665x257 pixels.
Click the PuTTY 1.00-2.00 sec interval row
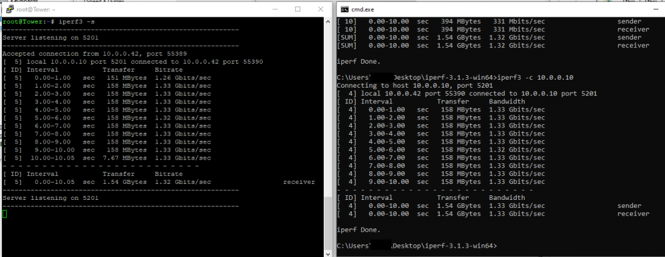click(x=107, y=86)
